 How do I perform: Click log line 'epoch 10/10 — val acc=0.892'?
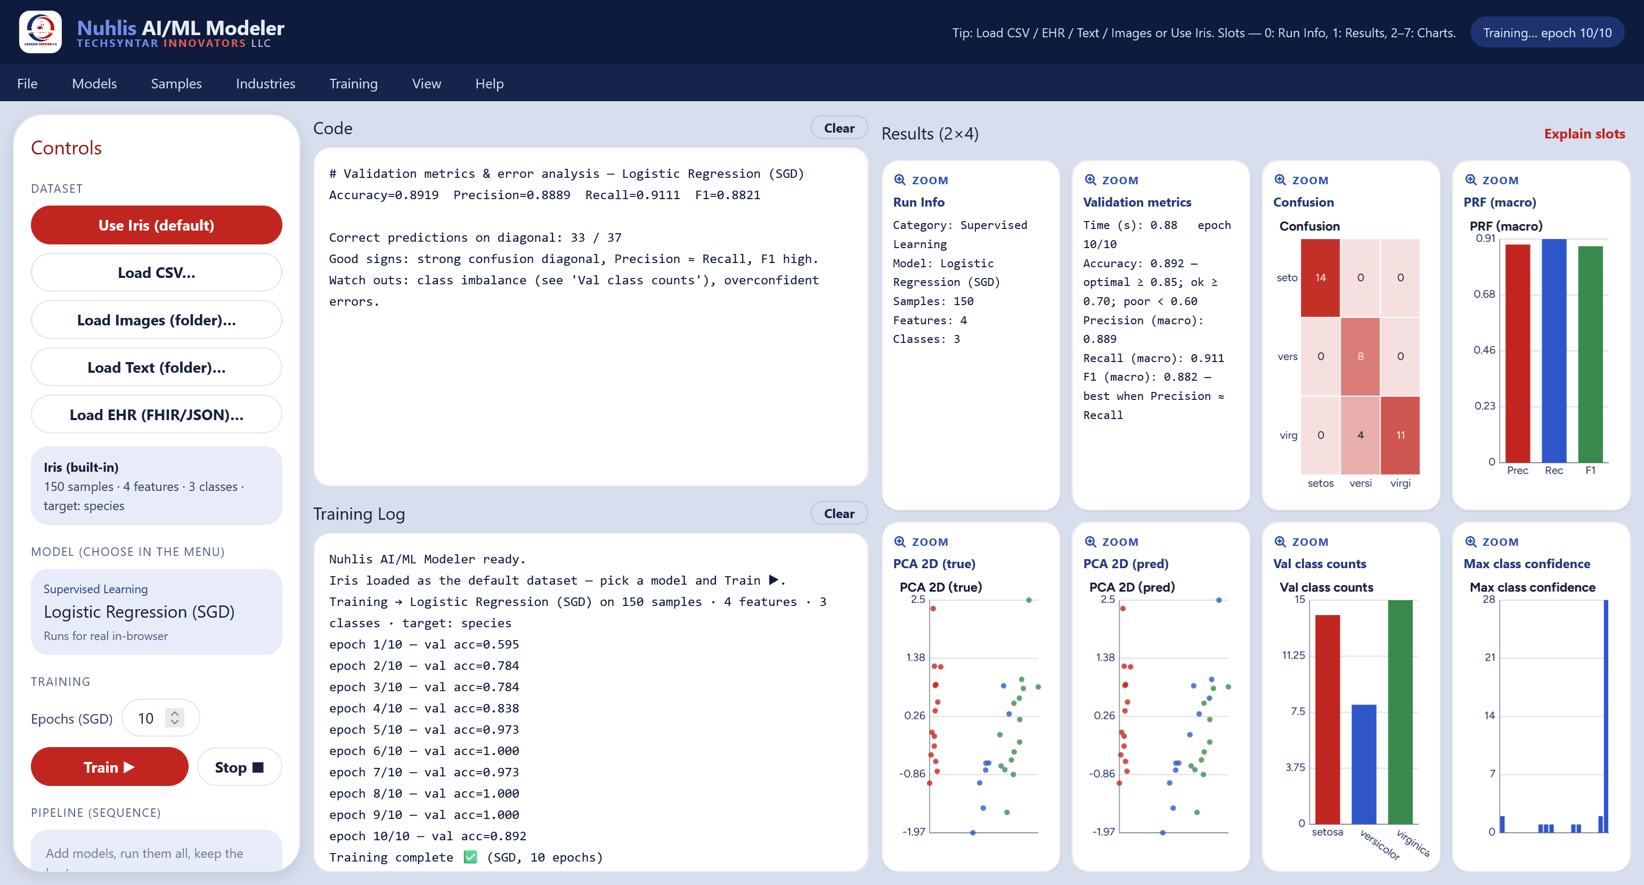point(428,836)
